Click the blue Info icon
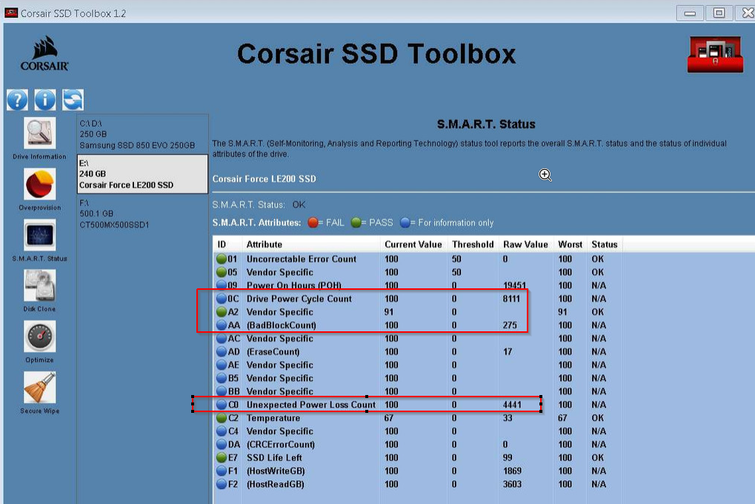 [45, 100]
